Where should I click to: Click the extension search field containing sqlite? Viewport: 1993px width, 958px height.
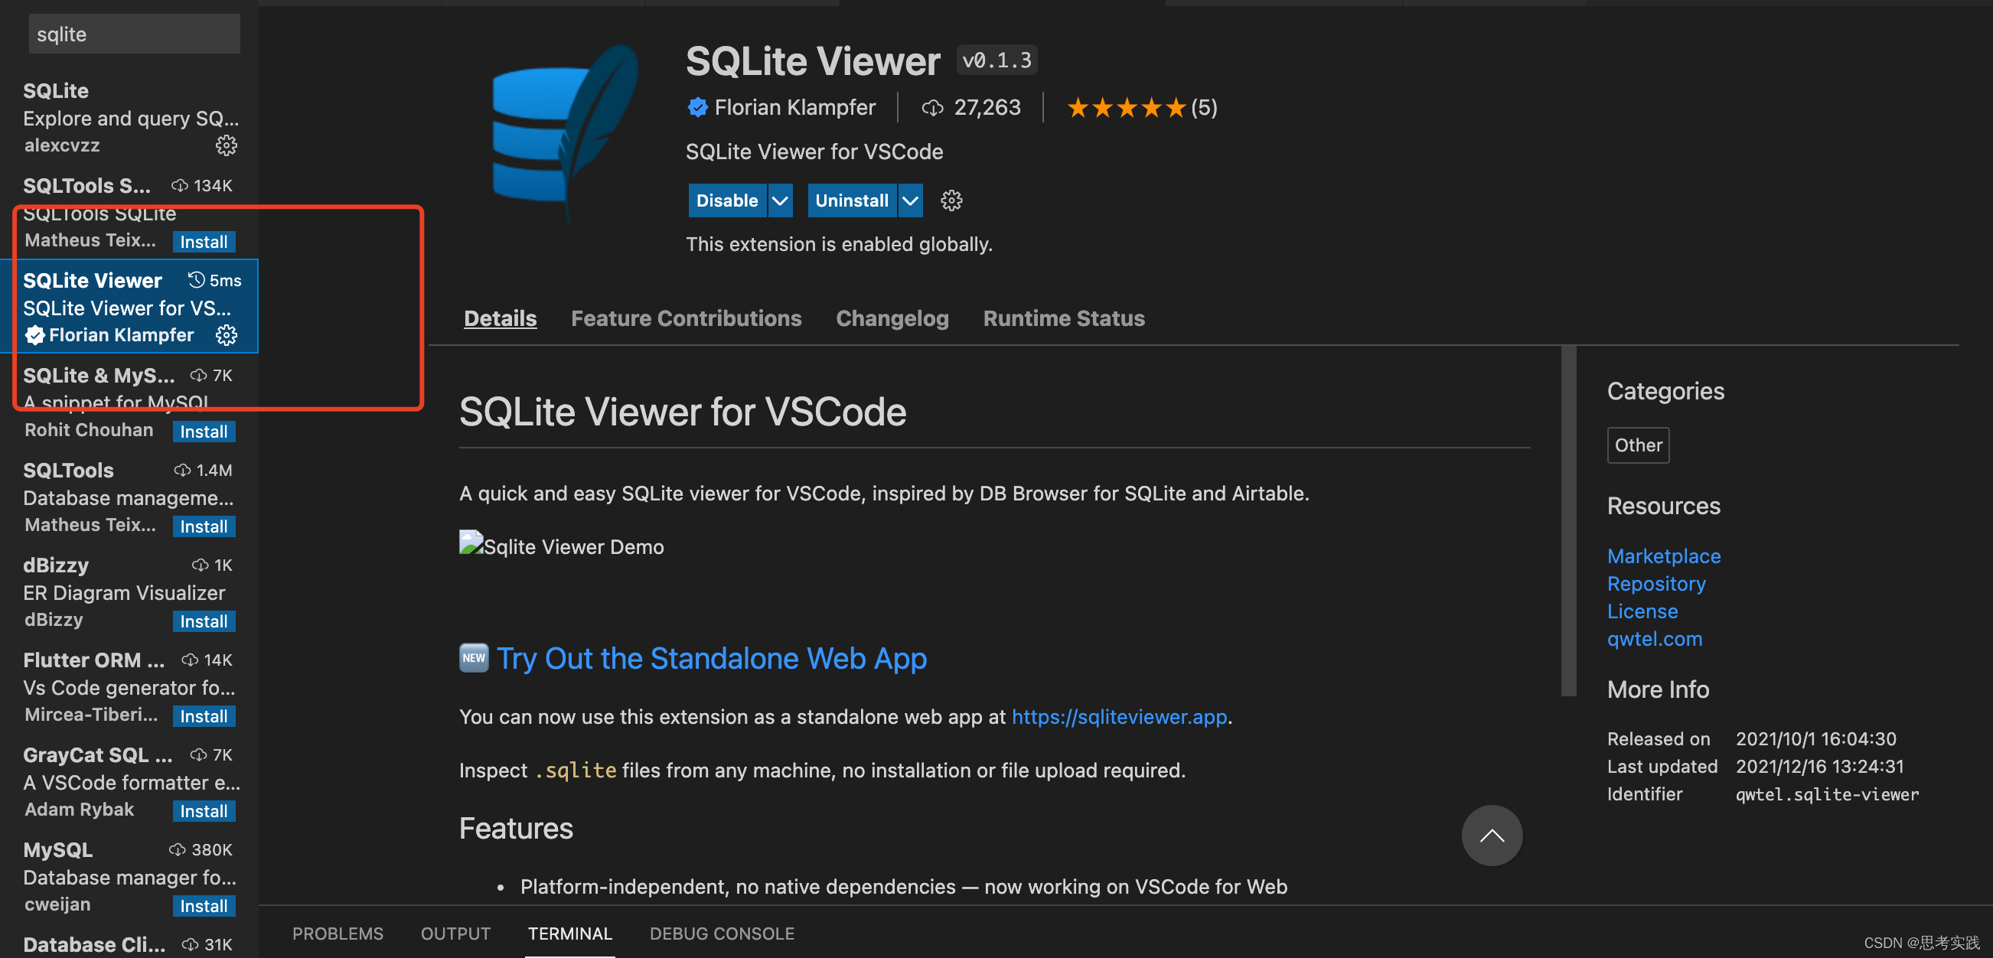[134, 34]
